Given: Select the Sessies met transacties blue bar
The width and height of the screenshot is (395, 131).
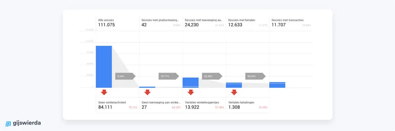Looking at the screenshot, I should click(x=277, y=85).
